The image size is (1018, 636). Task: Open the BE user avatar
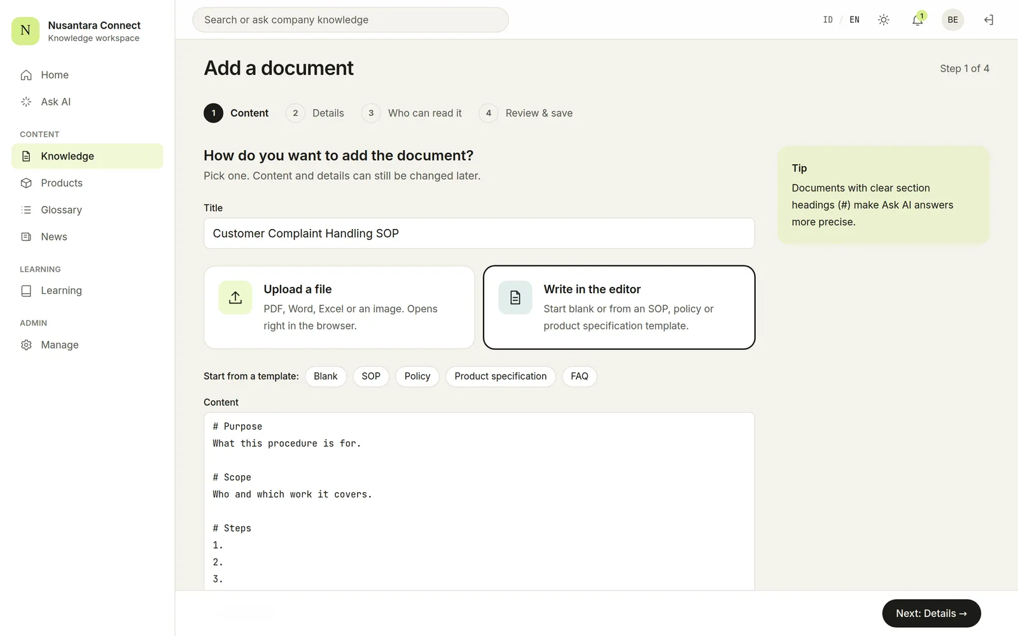[952, 20]
